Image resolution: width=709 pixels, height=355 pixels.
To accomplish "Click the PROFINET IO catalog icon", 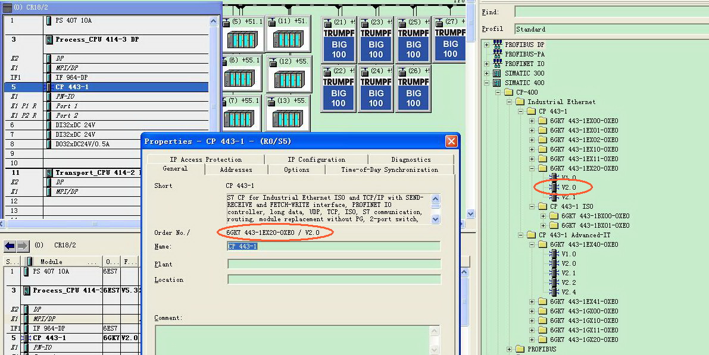I will [498, 63].
